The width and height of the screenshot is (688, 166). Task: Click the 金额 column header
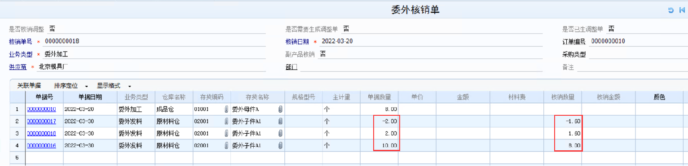(x=463, y=97)
